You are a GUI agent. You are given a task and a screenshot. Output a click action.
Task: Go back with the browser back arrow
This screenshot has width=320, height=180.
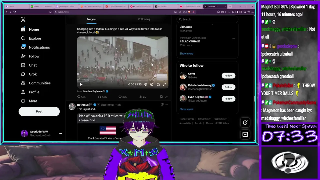point(7,12)
